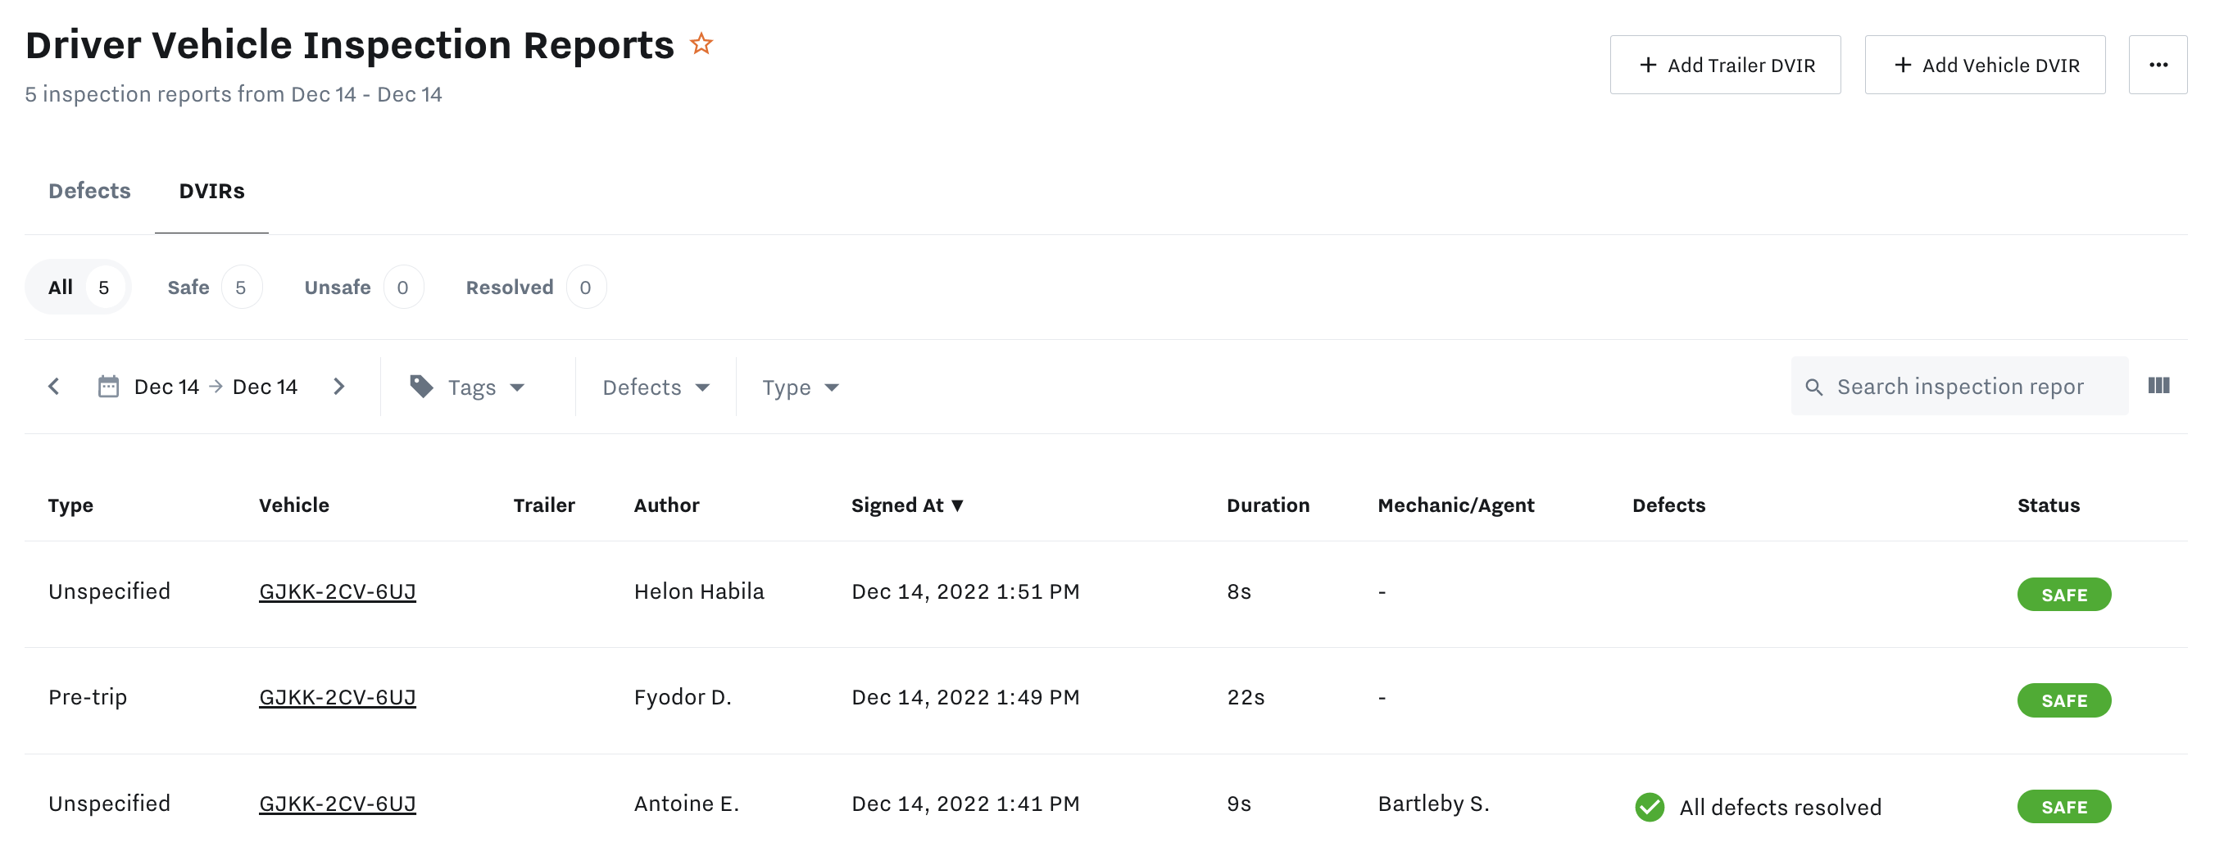This screenshot has width=2224, height=865.
Task: Expand the Defects filter dropdown
Action: click(656, 387)
